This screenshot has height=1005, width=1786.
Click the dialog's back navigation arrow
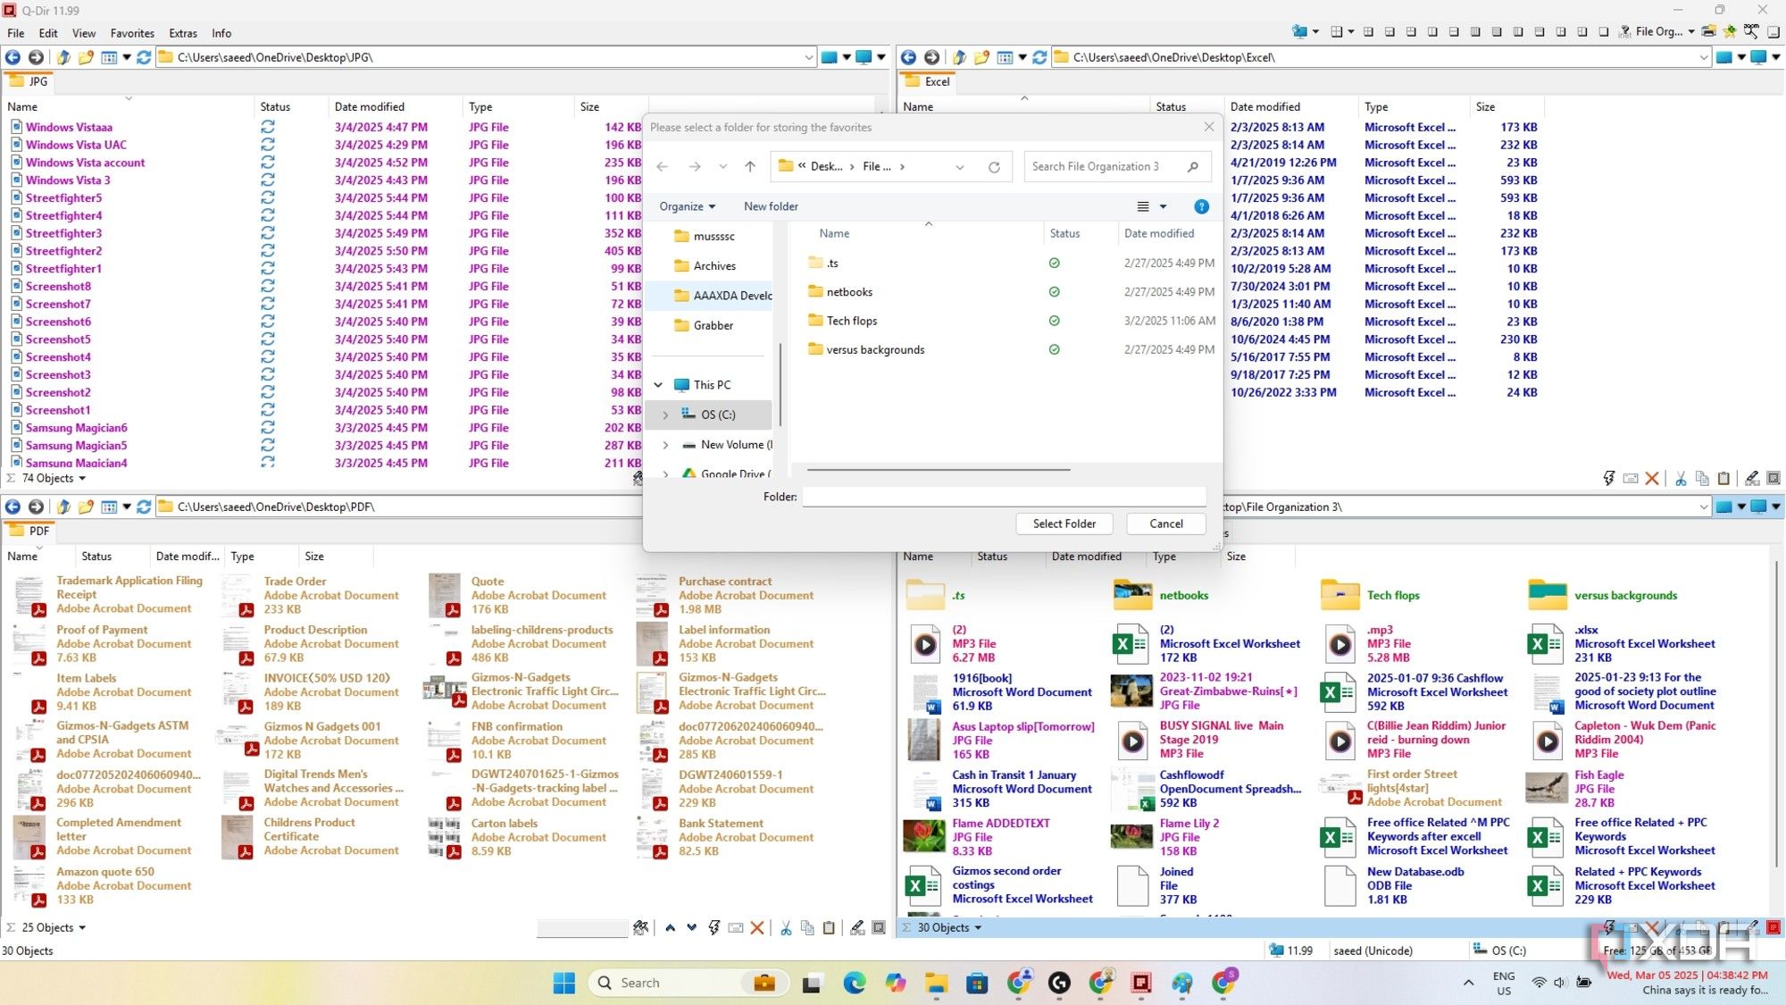[662, 166]
